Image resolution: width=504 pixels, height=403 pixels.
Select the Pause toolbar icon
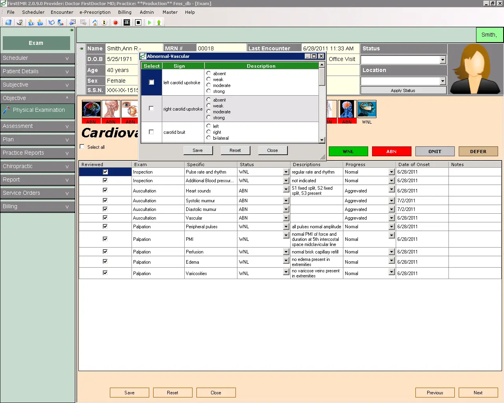point(127,22)
